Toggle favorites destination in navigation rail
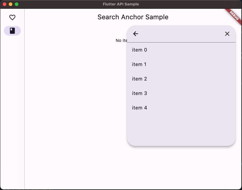This screenshot has height=190, width=242. (12, 17)
